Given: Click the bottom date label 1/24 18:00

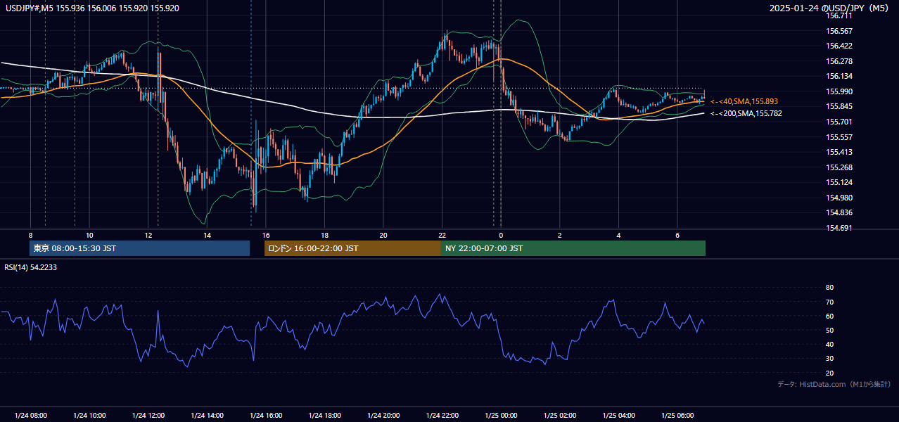Looking at the screenshot, I should (324, 415).
